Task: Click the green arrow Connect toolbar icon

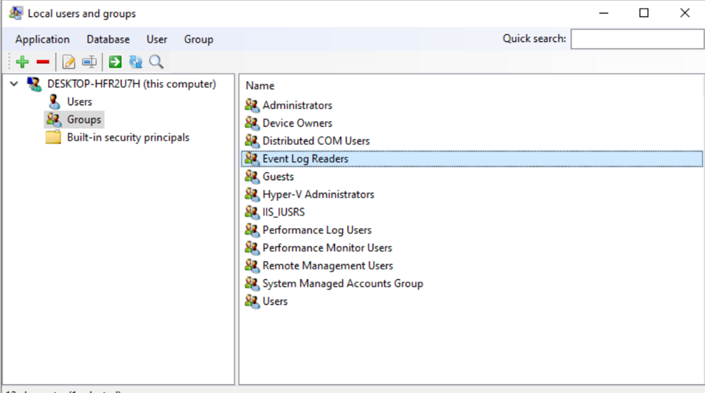Action: point(115,62)
